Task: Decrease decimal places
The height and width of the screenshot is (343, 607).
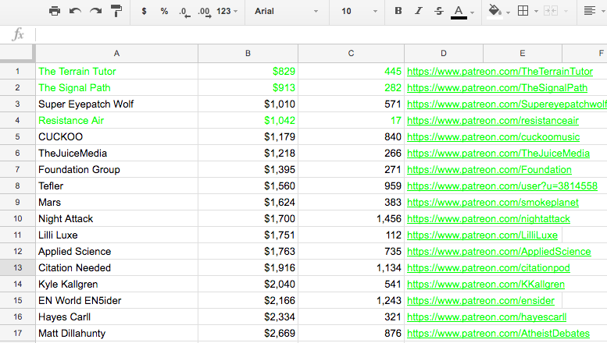Action: pyautogui.click(x=184, y=12)
